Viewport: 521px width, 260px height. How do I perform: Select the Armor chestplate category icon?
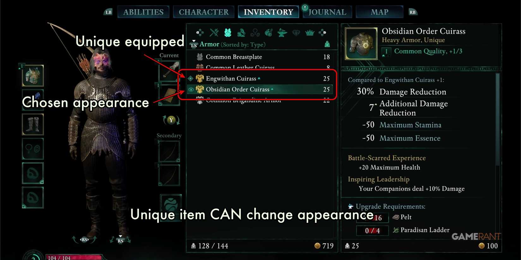tap(228, 32)
